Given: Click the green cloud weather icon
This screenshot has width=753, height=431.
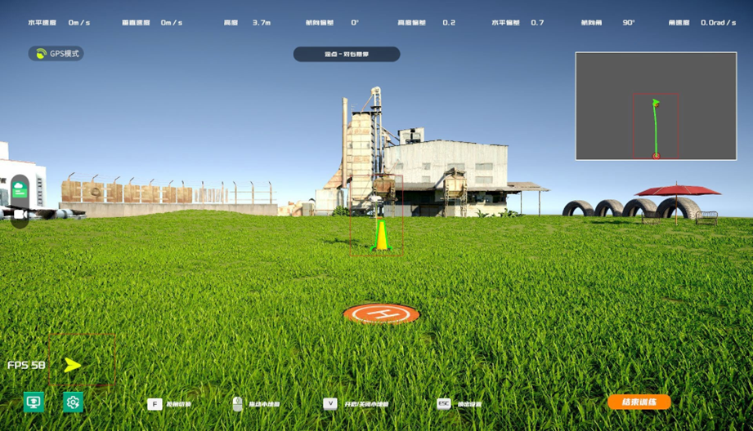Looking at the screenshot, I should pos(20,190).
